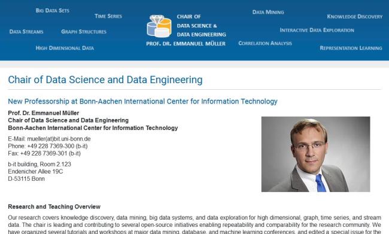Click the Research and Teaching Overview heading
Viewport: 389px width, 234px height.
[54, 206]
